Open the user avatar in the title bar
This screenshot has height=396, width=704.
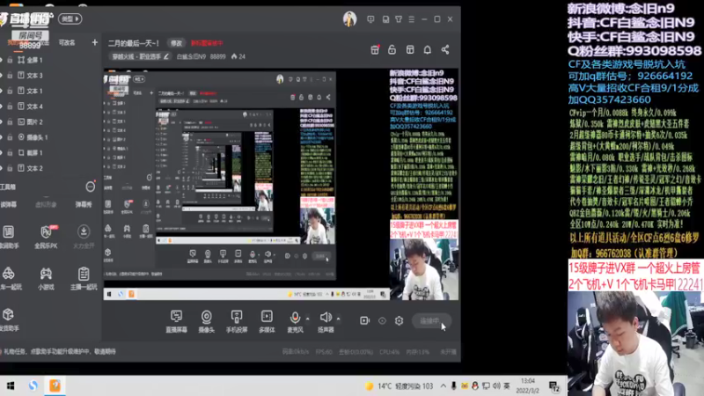349,18
